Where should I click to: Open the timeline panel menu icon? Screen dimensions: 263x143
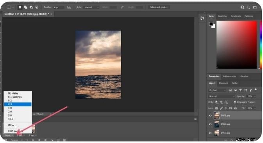click(x=195, y=119)
